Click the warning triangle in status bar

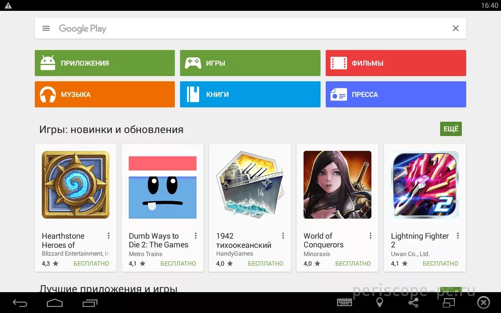pyautogui.click(x=8, y=5)
